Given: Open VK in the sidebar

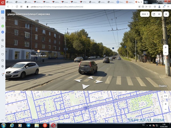Looking at the screenshot, I should click(x=3, y=32).
